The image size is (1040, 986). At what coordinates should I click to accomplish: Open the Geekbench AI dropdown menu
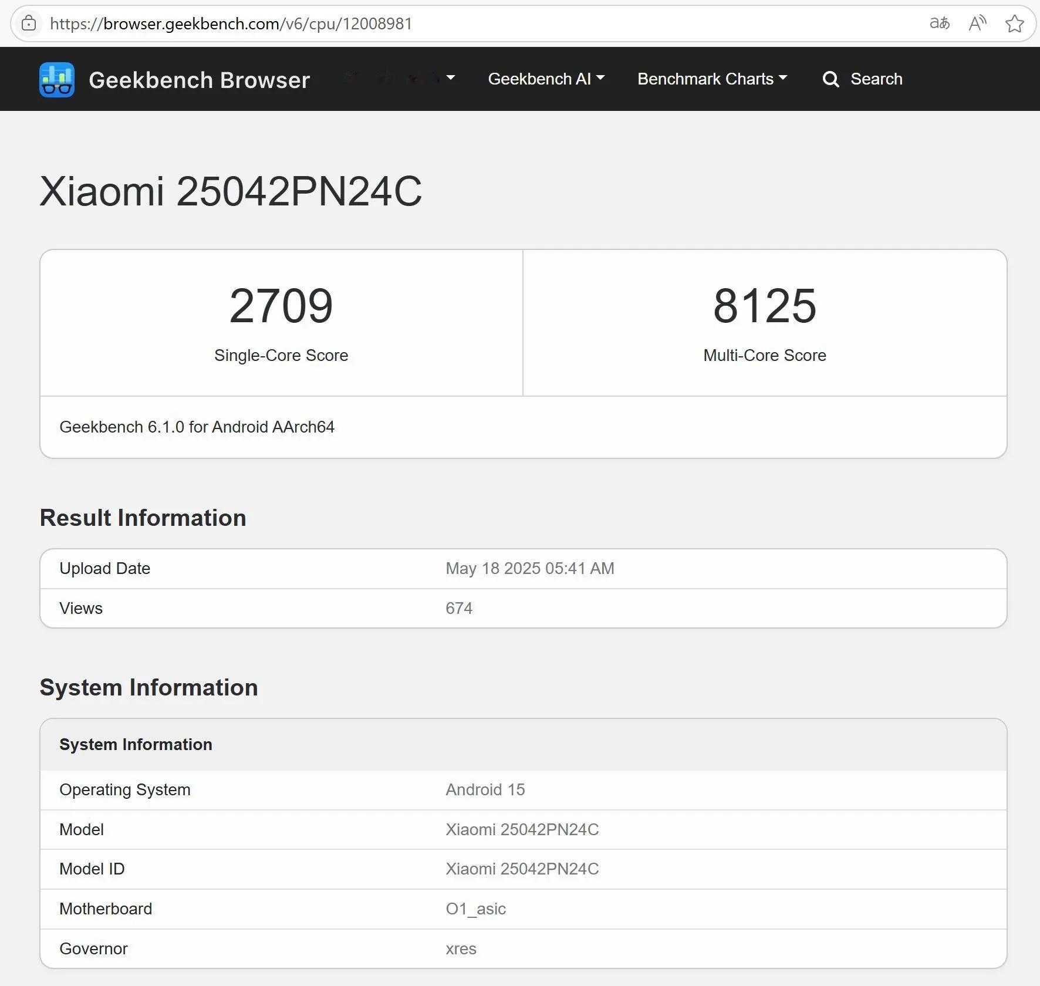[x=546, y=79]
